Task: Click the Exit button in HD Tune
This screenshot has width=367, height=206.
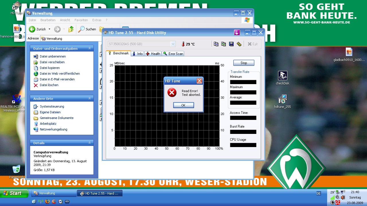Action: (x=253, y=44)
